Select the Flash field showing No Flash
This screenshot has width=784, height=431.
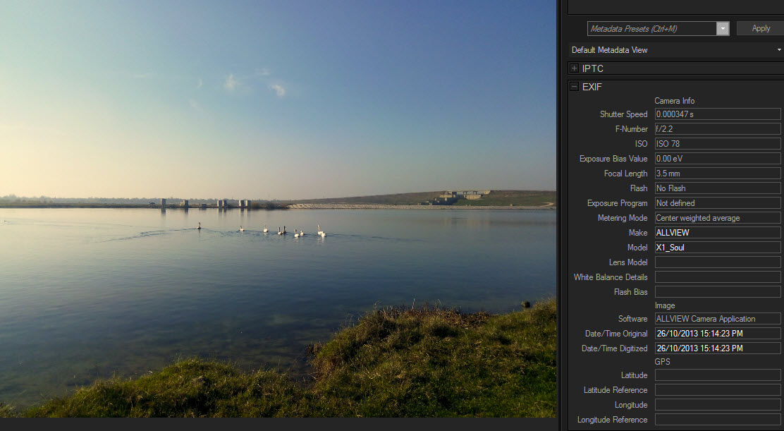pyautogui.click(x=718, y=188)
